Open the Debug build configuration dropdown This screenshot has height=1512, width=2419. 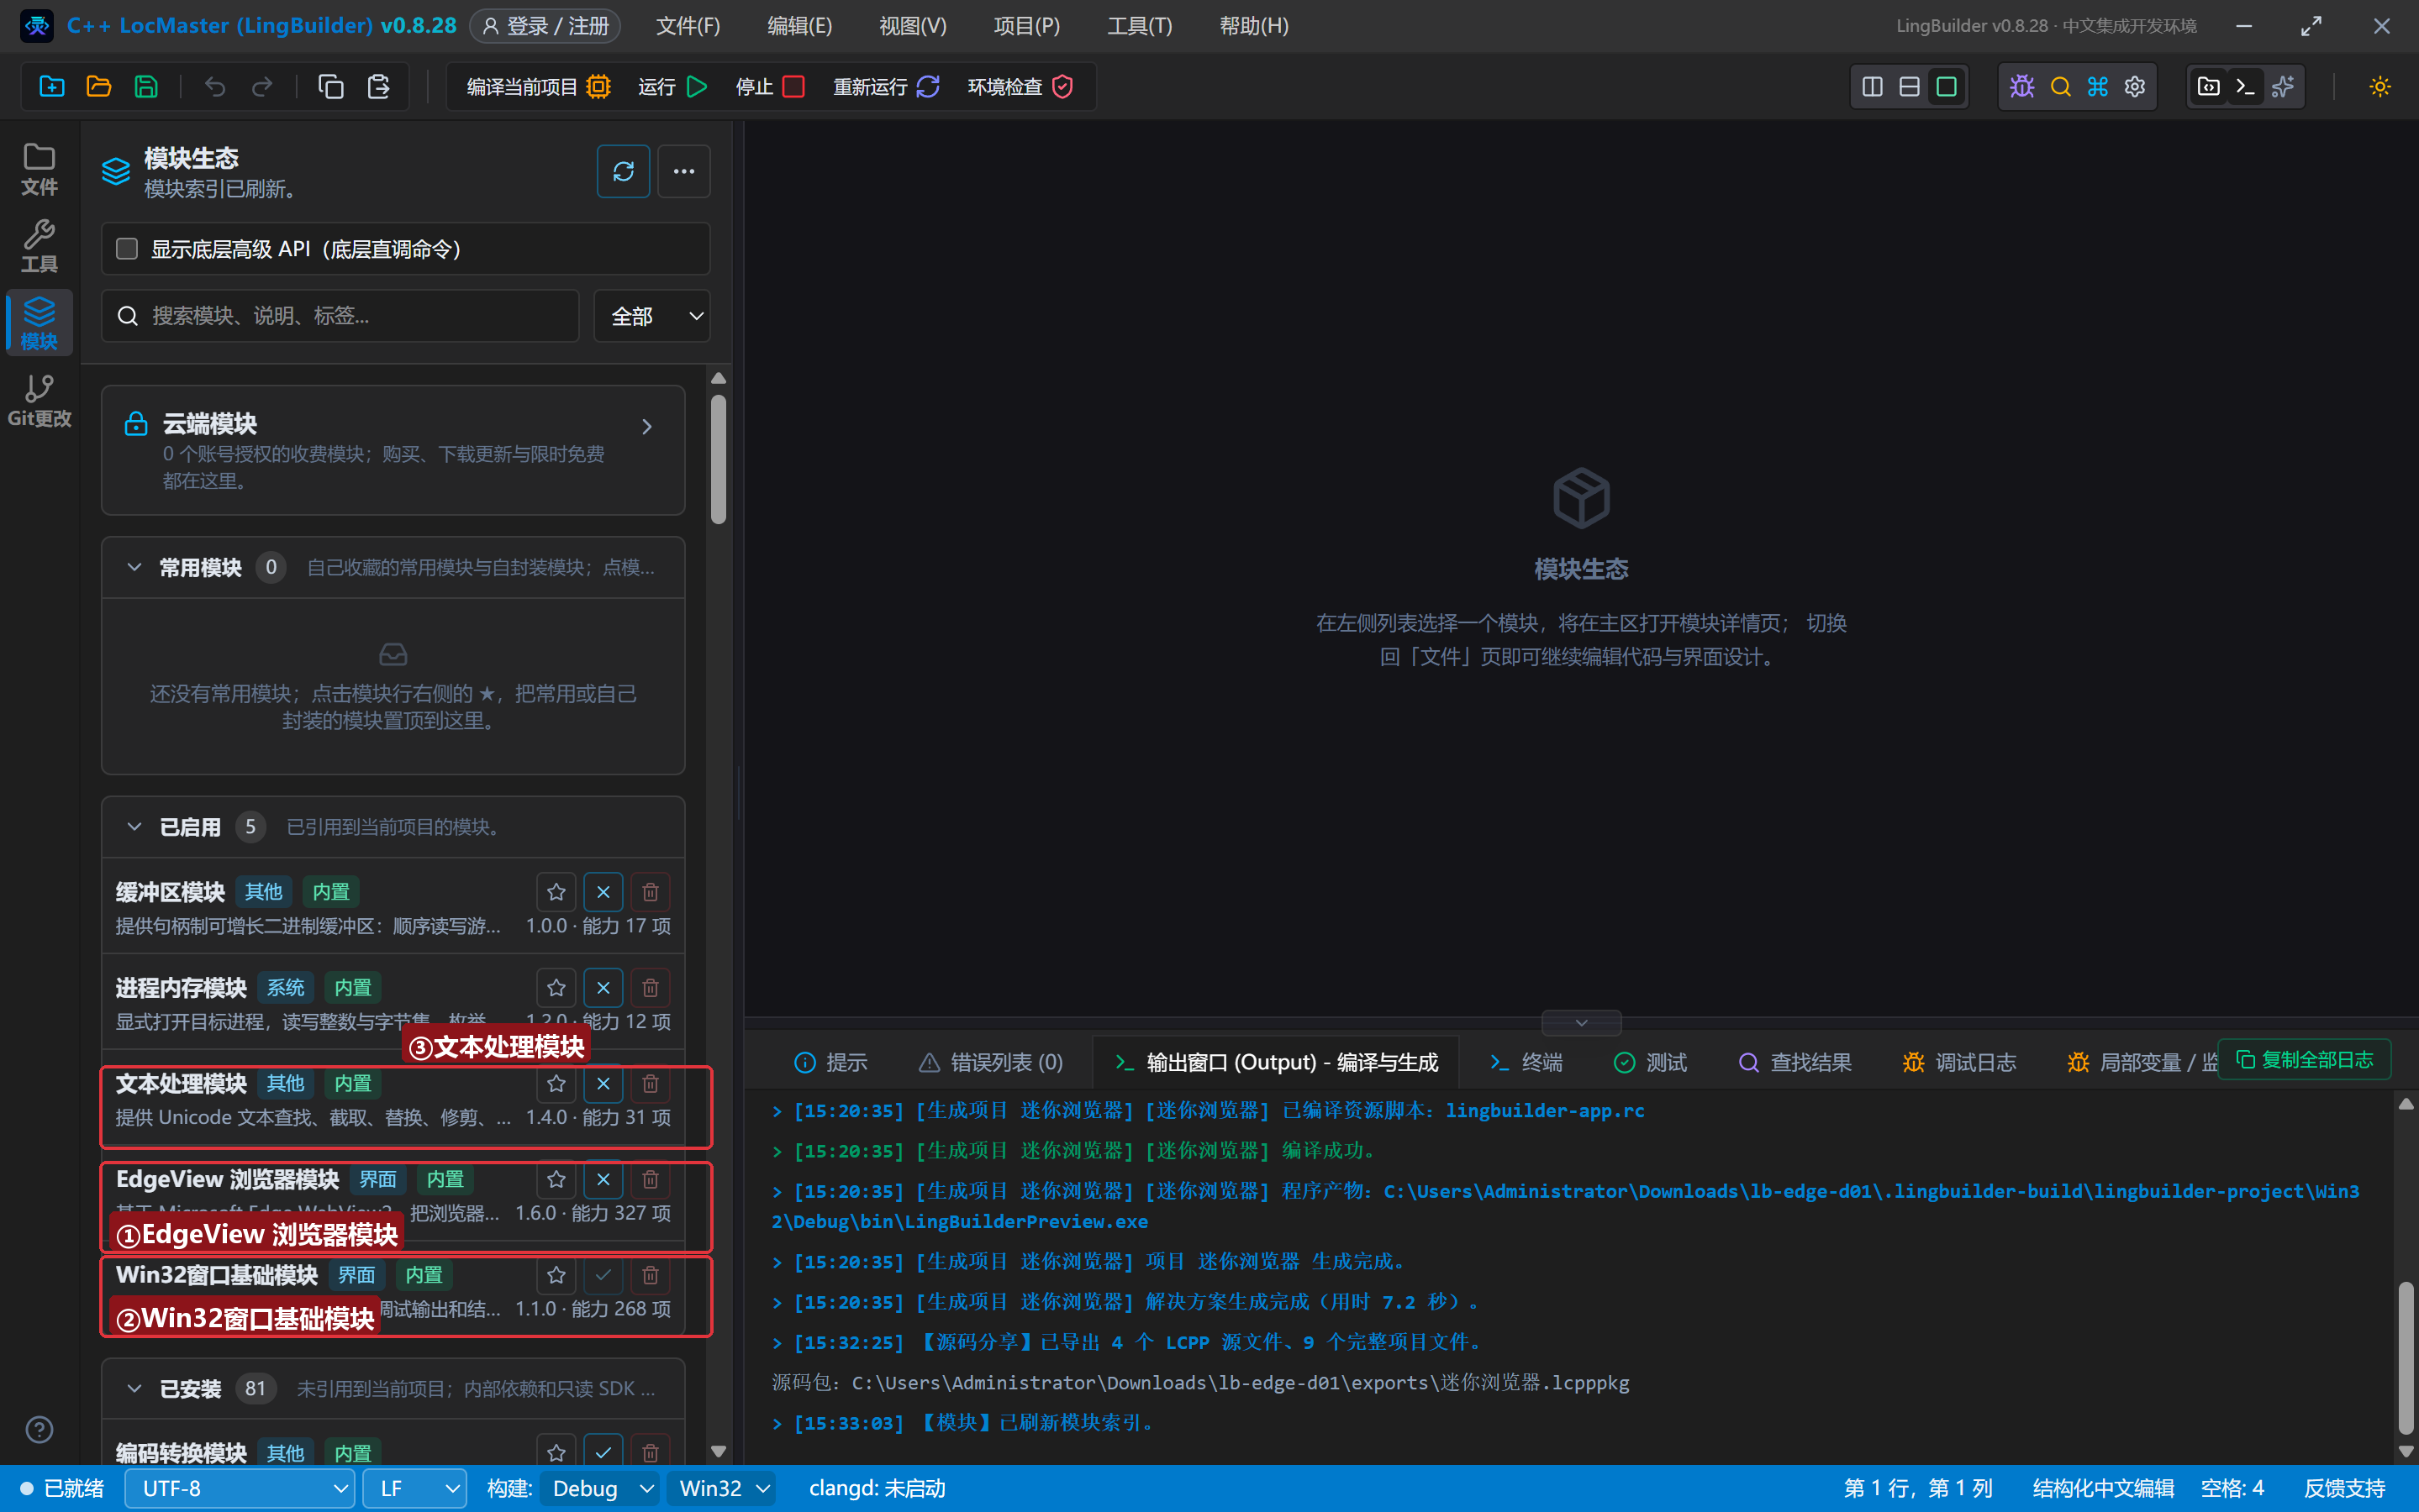pyautogui.click(x=599, y=1488)
